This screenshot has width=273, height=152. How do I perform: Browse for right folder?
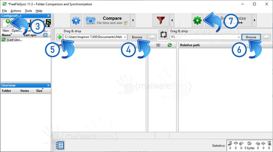[251, 37]
